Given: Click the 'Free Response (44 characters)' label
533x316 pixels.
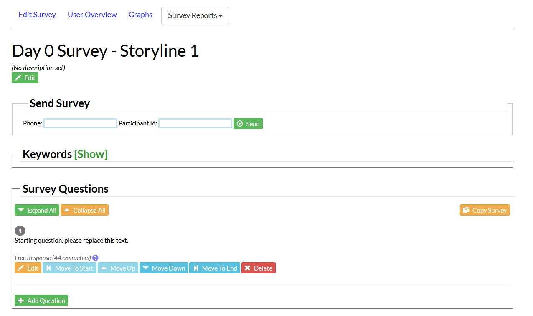Looking at the screenshot, I should 53,258.
